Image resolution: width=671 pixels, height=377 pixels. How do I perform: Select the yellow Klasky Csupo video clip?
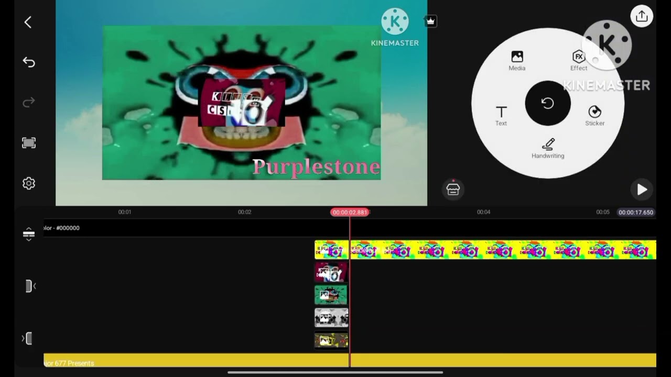click(485, 250)
